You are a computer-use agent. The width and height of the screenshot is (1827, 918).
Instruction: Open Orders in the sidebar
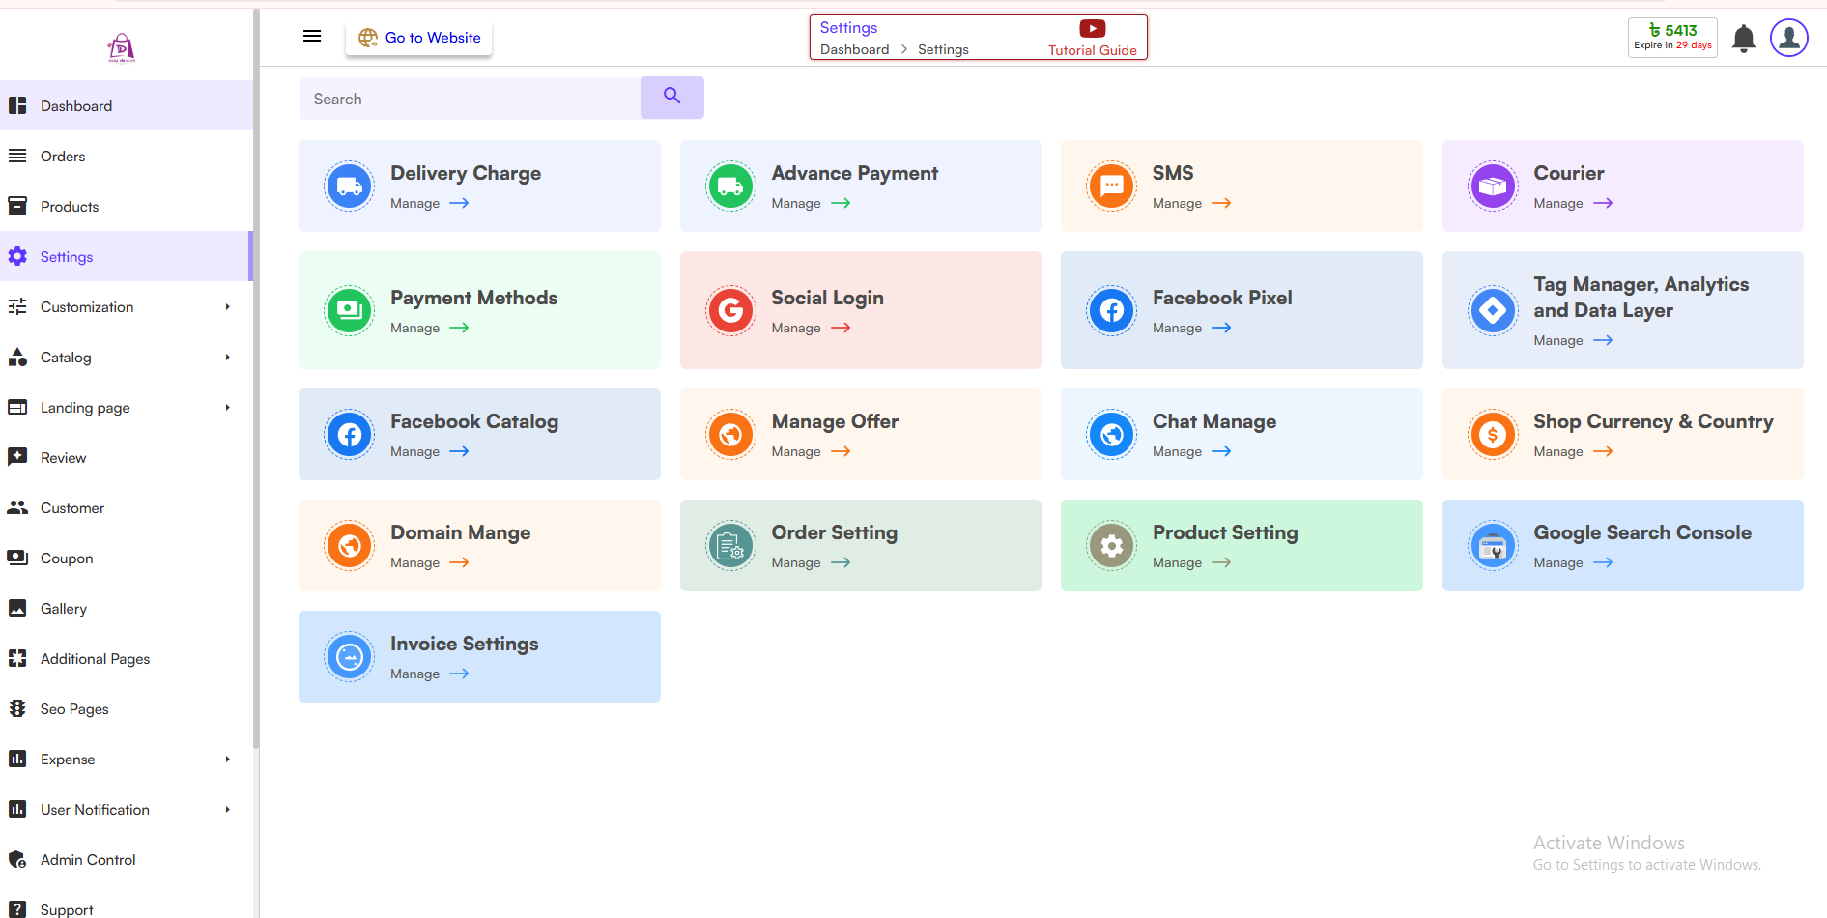[x=63, y=157]
